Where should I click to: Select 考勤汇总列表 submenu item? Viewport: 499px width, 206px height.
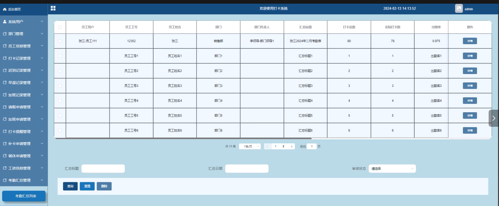[x=24, y=196]
